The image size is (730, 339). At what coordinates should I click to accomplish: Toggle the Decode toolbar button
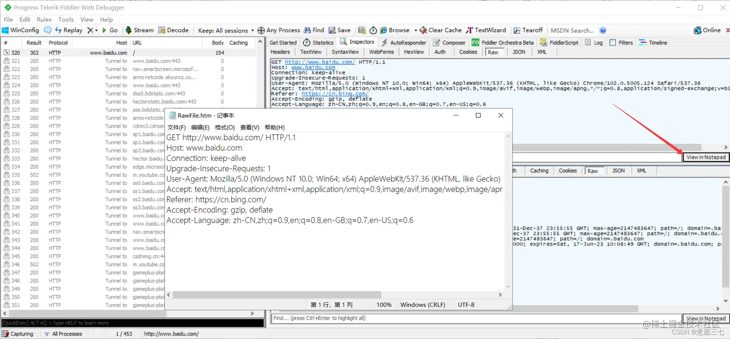pyautogui.click(x=173, y=30)
